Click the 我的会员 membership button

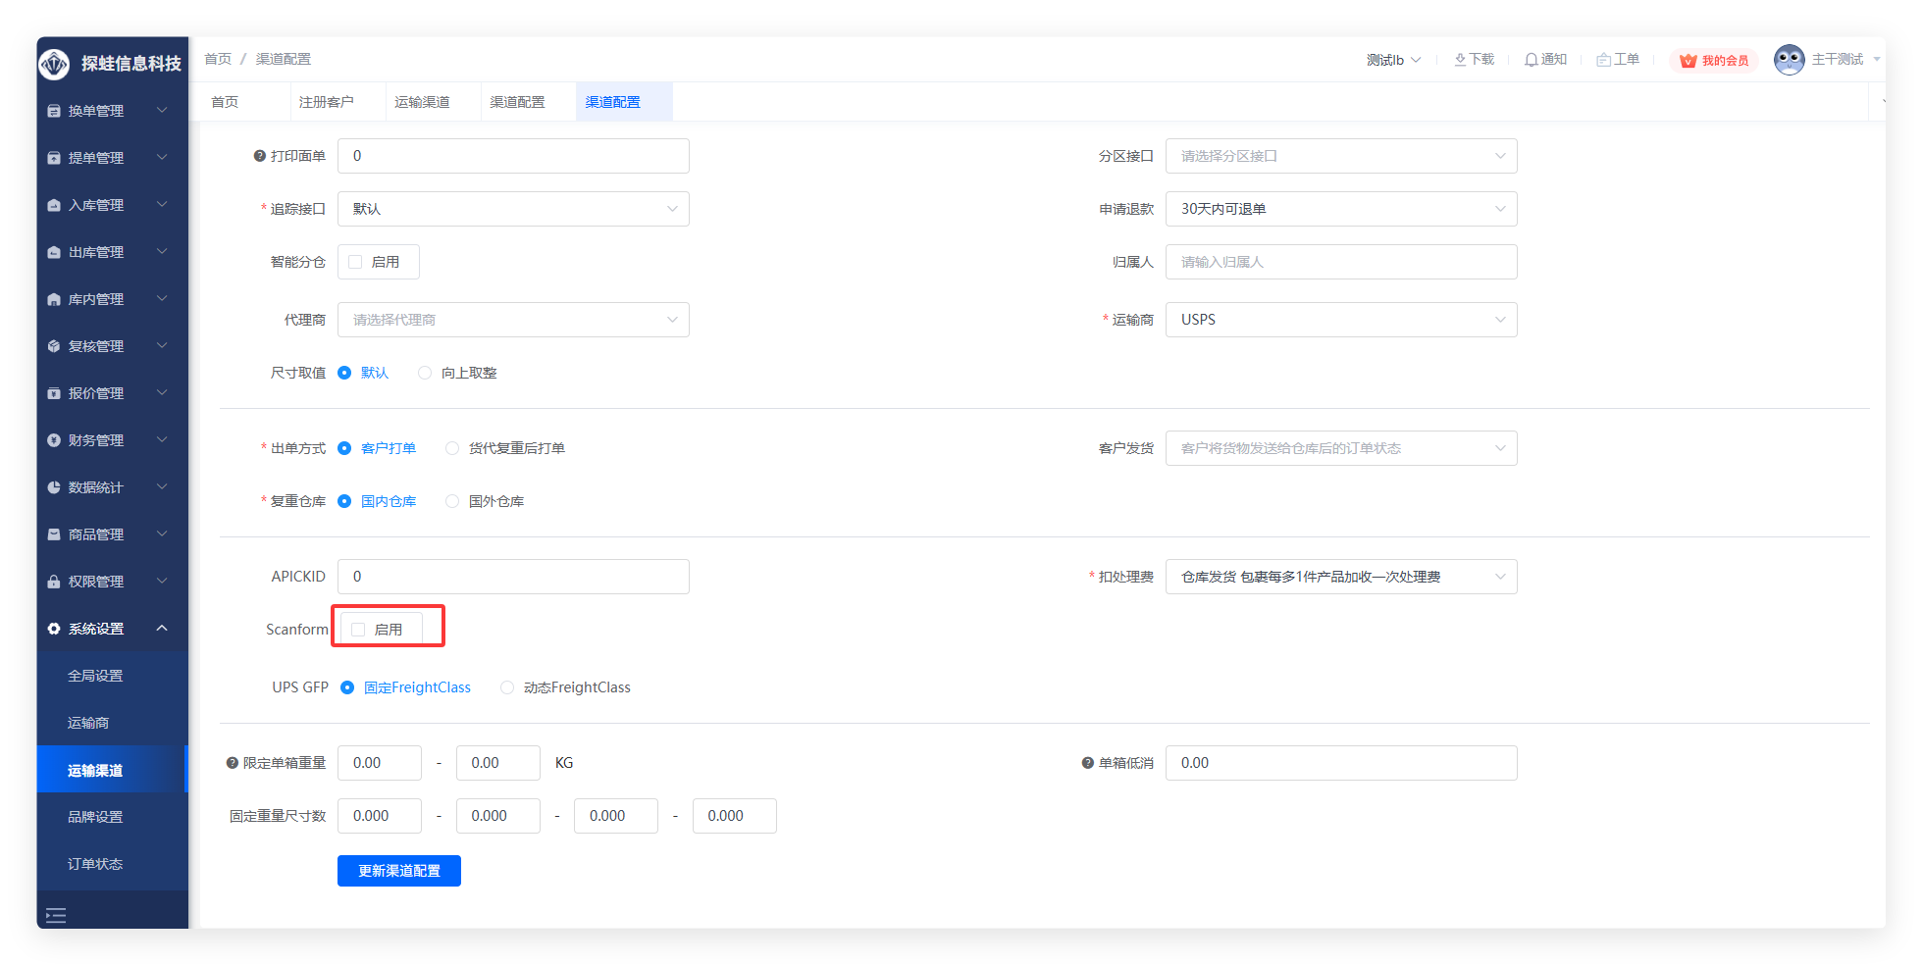tap(1714, 61)
